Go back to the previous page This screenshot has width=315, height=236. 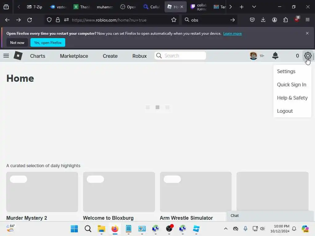[7, 20]
